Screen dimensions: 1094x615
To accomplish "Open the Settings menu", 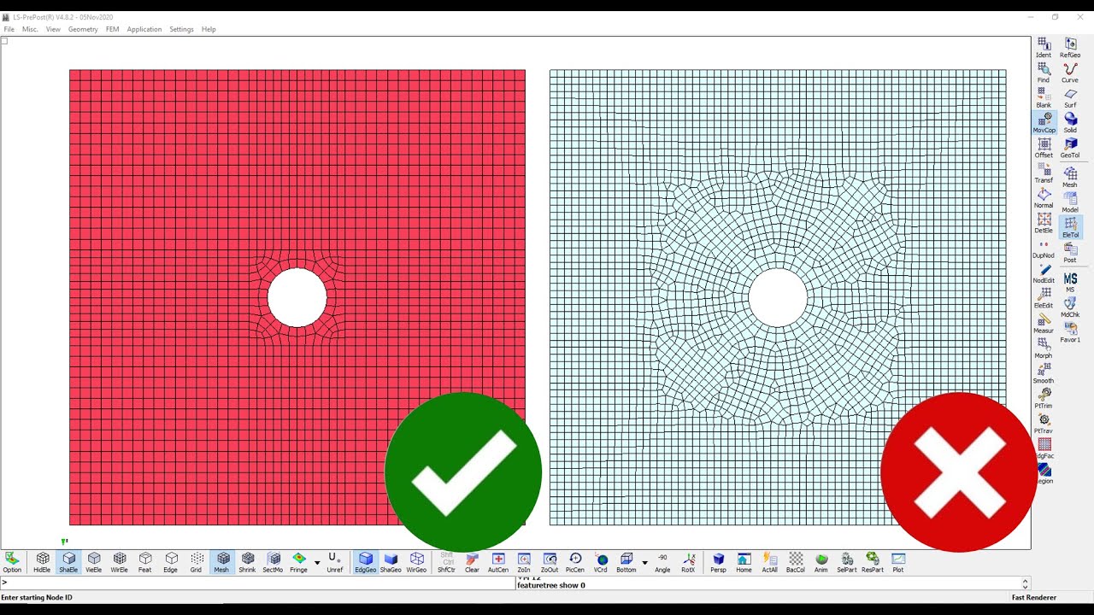I will [181, 29].
